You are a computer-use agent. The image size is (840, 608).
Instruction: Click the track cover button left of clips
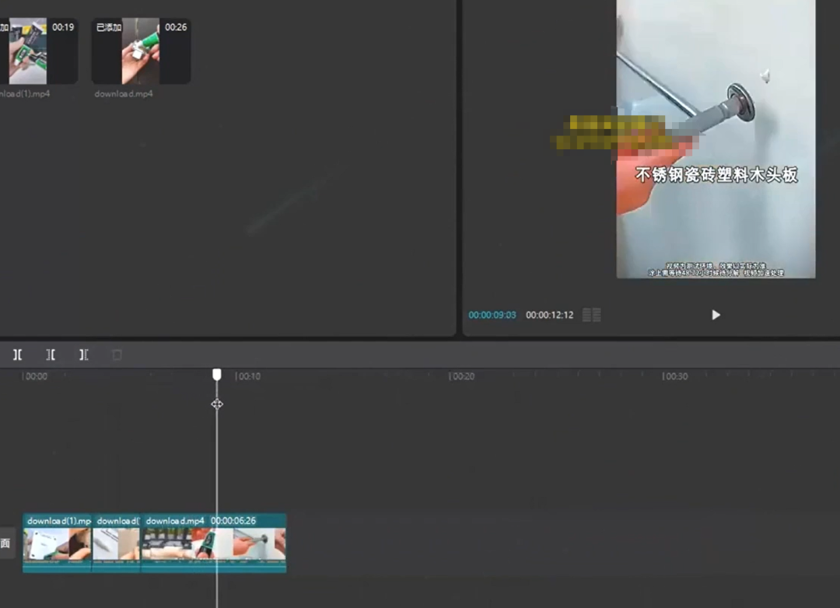pos(6,543)
